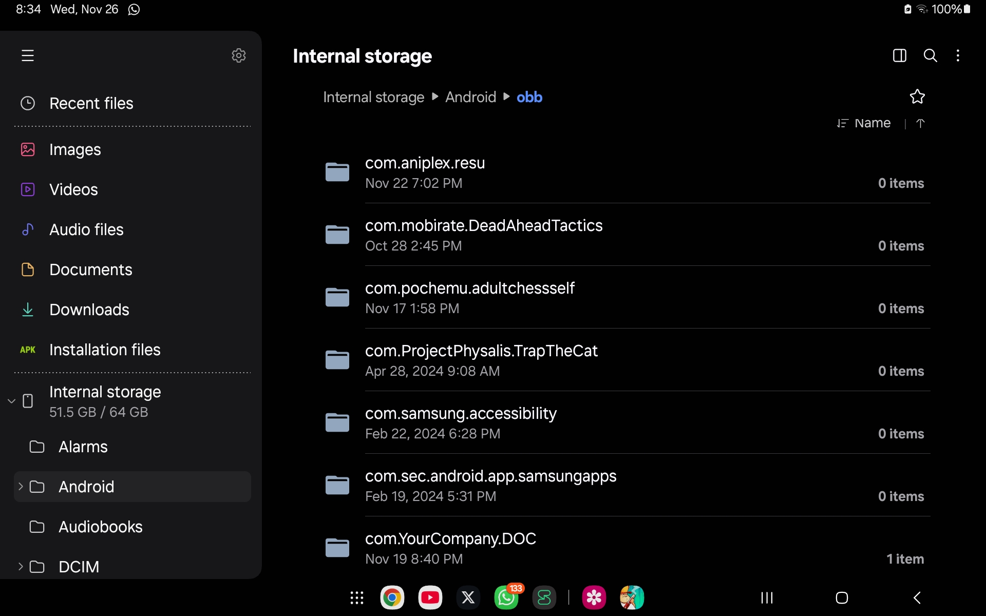Collapse Internal storage tree chevron

11,401
